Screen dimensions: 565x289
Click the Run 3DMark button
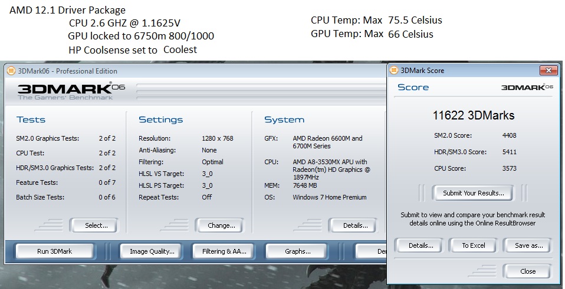tap(54, 251)
